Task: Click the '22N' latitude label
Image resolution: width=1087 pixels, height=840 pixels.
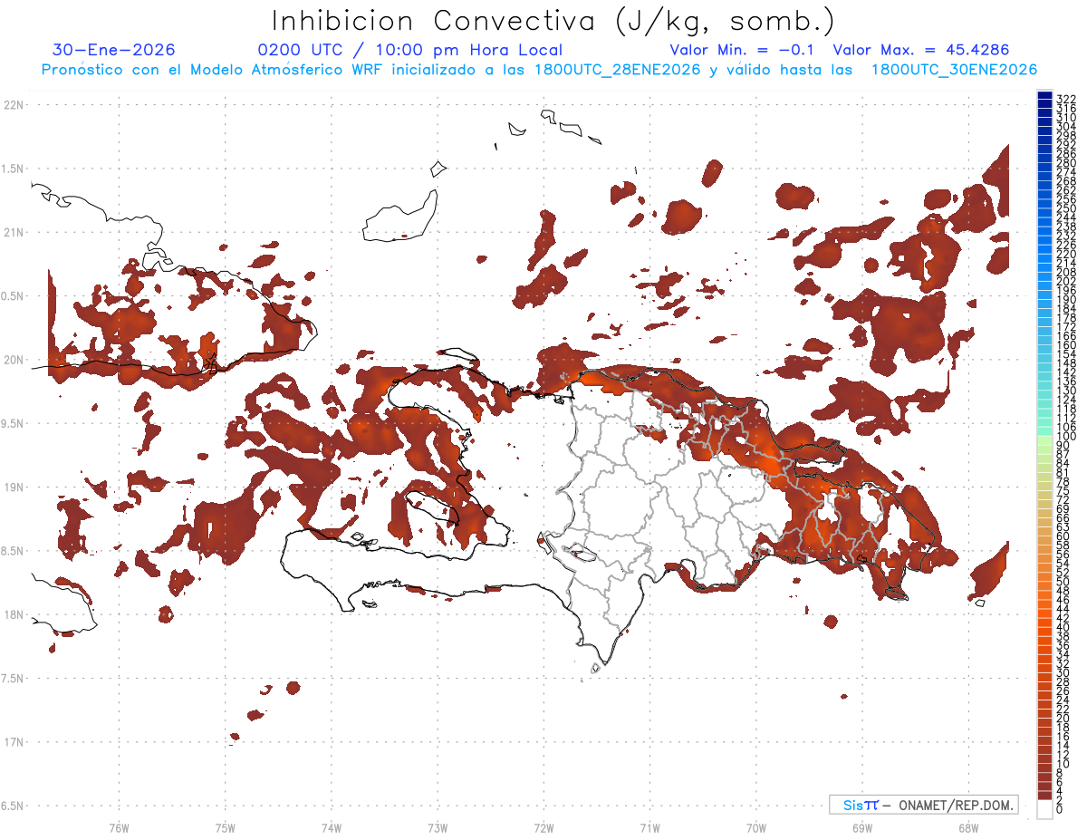Action: [x=14, y=105]
